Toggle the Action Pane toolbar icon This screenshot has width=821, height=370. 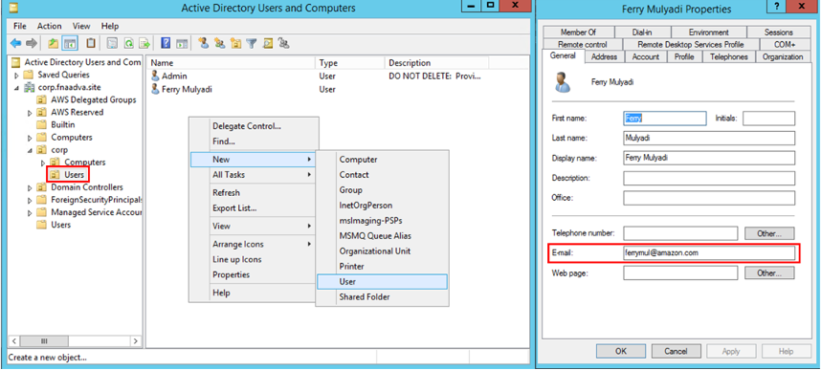click(x=182, y=43)
